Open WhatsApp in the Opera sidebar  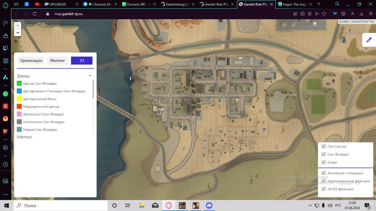(x=5, y=94)
